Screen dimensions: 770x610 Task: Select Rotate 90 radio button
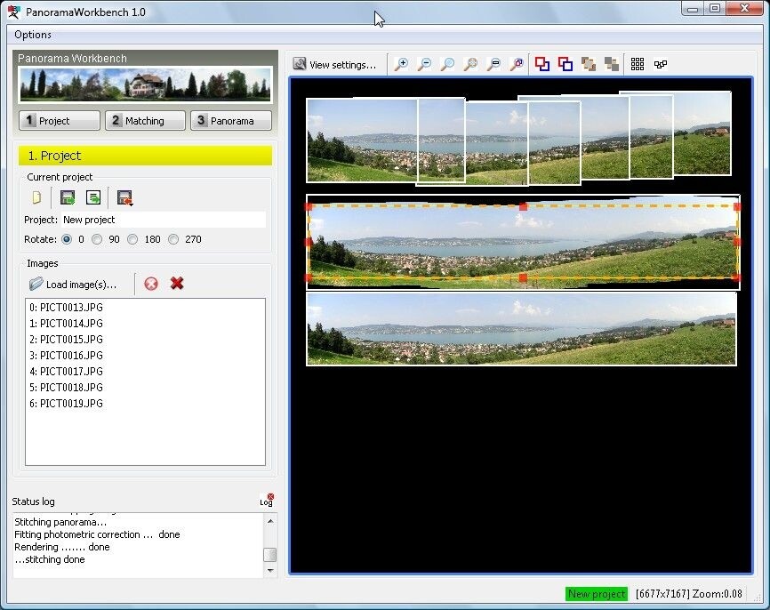[97, 239]
